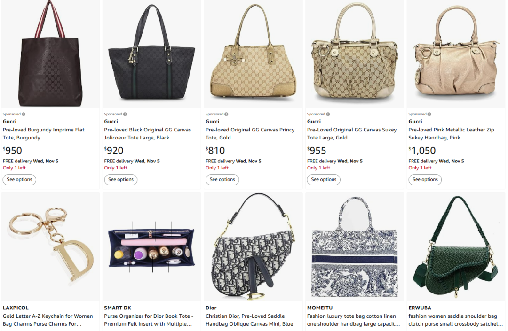Screen dimensions: 508x331
Task: Click the green woven ERWUBA saddle bag photo
Action: [x=455, y=246]
